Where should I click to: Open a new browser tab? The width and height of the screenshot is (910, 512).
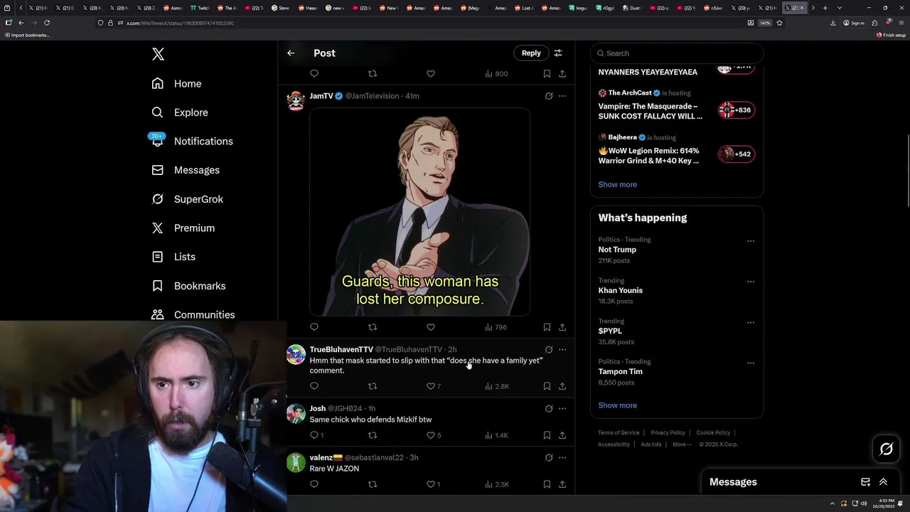pyautogui.click(x=825, y=8)
